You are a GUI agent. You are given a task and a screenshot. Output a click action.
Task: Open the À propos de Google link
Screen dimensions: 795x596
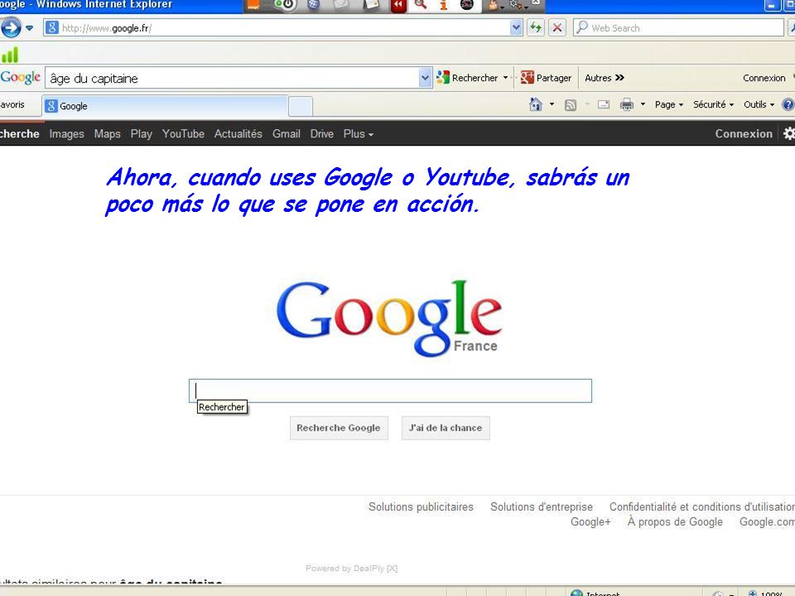point(675,522)
